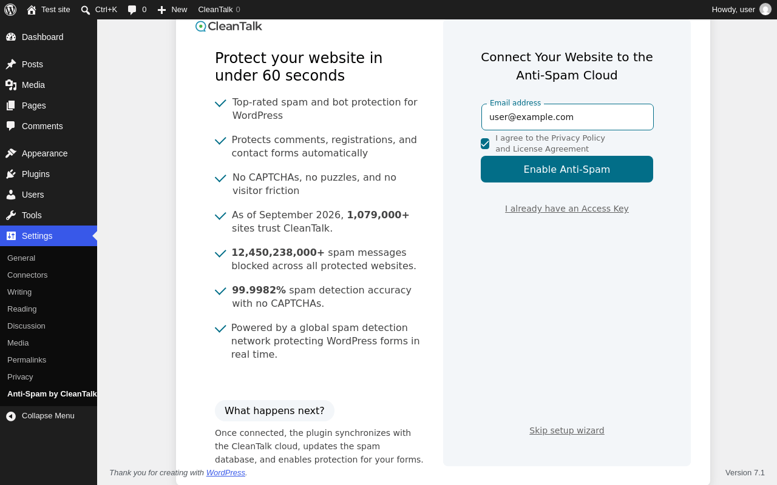Screen dimensions: 777x485
Task: Click into the Email address field
Action: tap(568, 117)
